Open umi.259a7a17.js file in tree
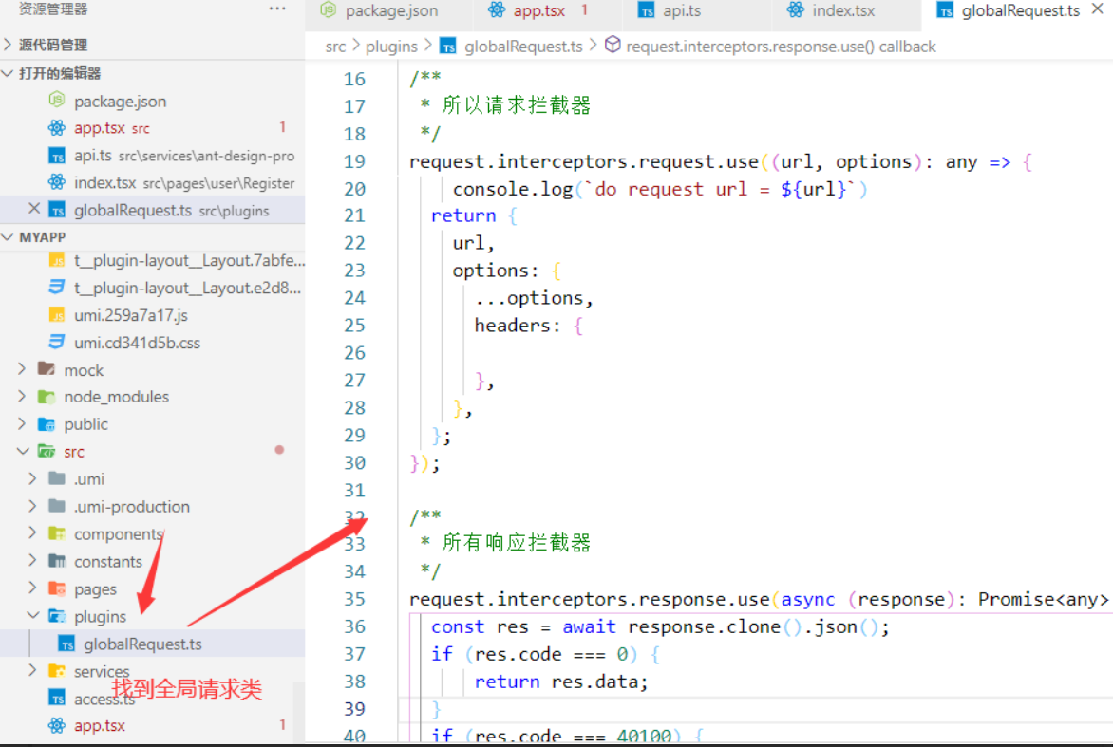This screenshot has width=1113, height=747. click(130, 315)
